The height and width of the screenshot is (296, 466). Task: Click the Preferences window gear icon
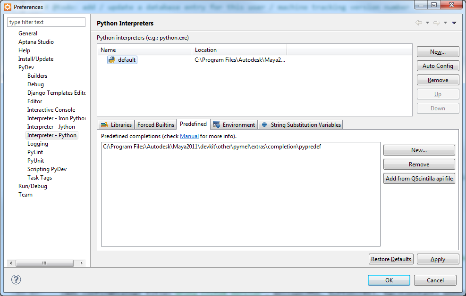click(8, 7)
